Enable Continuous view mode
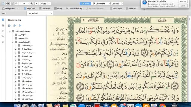This screenshot has width=191, height=107. (x=45, y=8)
